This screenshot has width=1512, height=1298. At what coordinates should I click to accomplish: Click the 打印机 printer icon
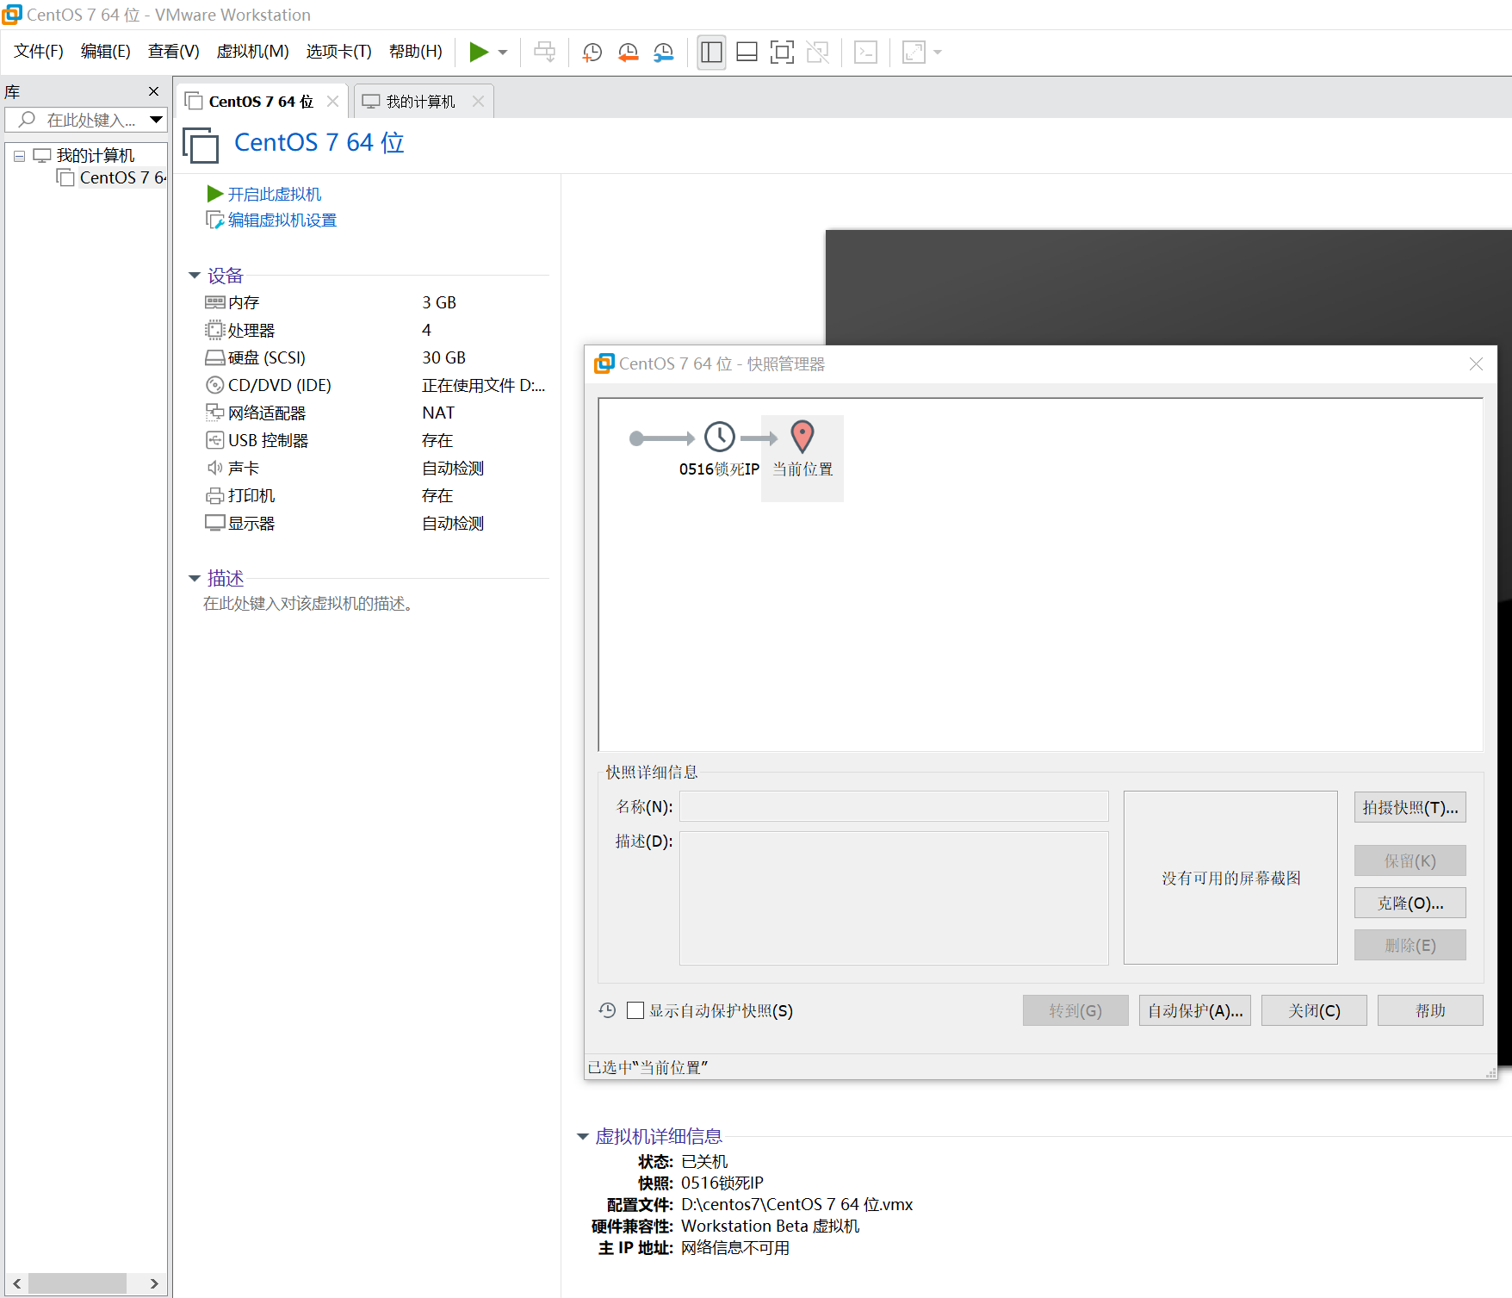[215, 495]
